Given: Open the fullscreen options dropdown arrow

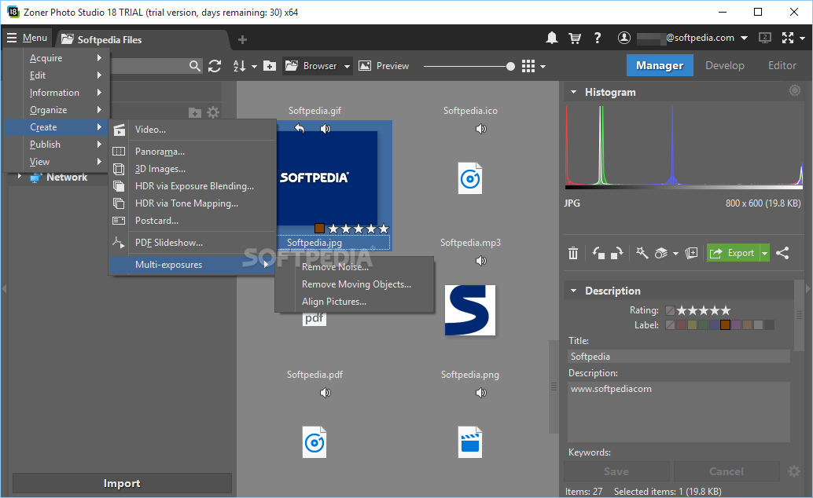Looking at the screenshot, I should pos(802,38).
